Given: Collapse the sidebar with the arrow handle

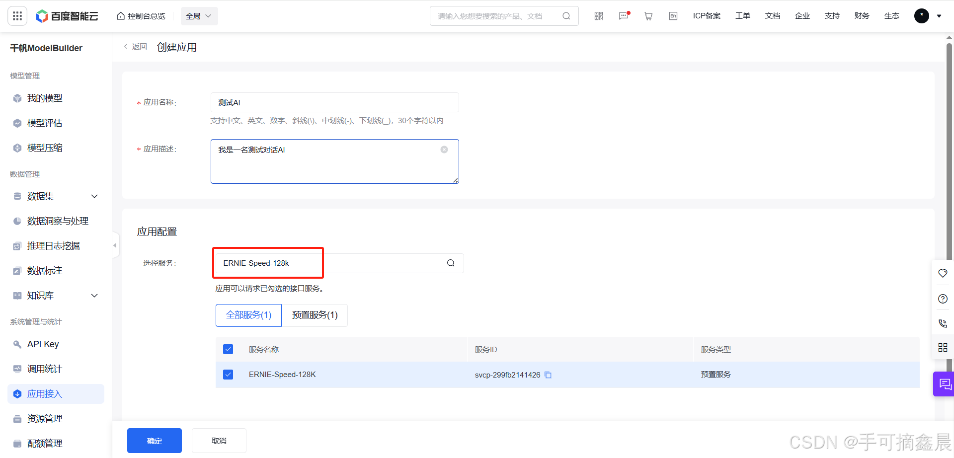Looking at the screenshot, I should [x=115, y=245].
